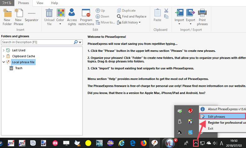Create a New Phrase
This screenshot has width=246, height=148.
pos(18,17)
